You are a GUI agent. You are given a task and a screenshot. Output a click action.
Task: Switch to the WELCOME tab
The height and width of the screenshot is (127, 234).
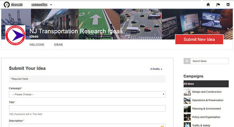(x=37, y=45)
